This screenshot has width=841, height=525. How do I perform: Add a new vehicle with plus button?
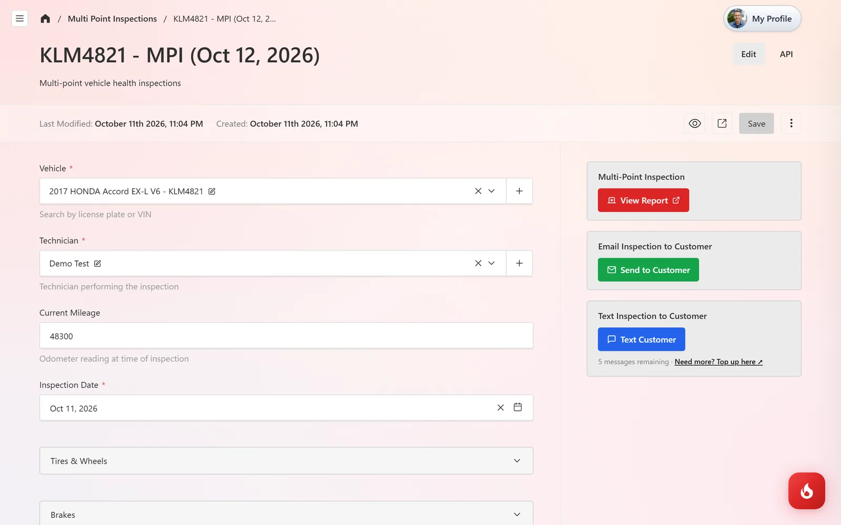click(x=519, y=191)
